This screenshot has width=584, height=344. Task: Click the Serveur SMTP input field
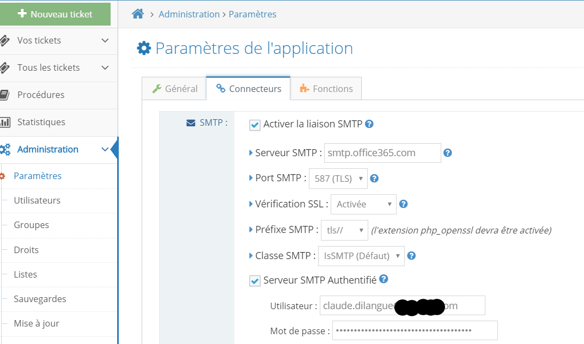(382, 153)
